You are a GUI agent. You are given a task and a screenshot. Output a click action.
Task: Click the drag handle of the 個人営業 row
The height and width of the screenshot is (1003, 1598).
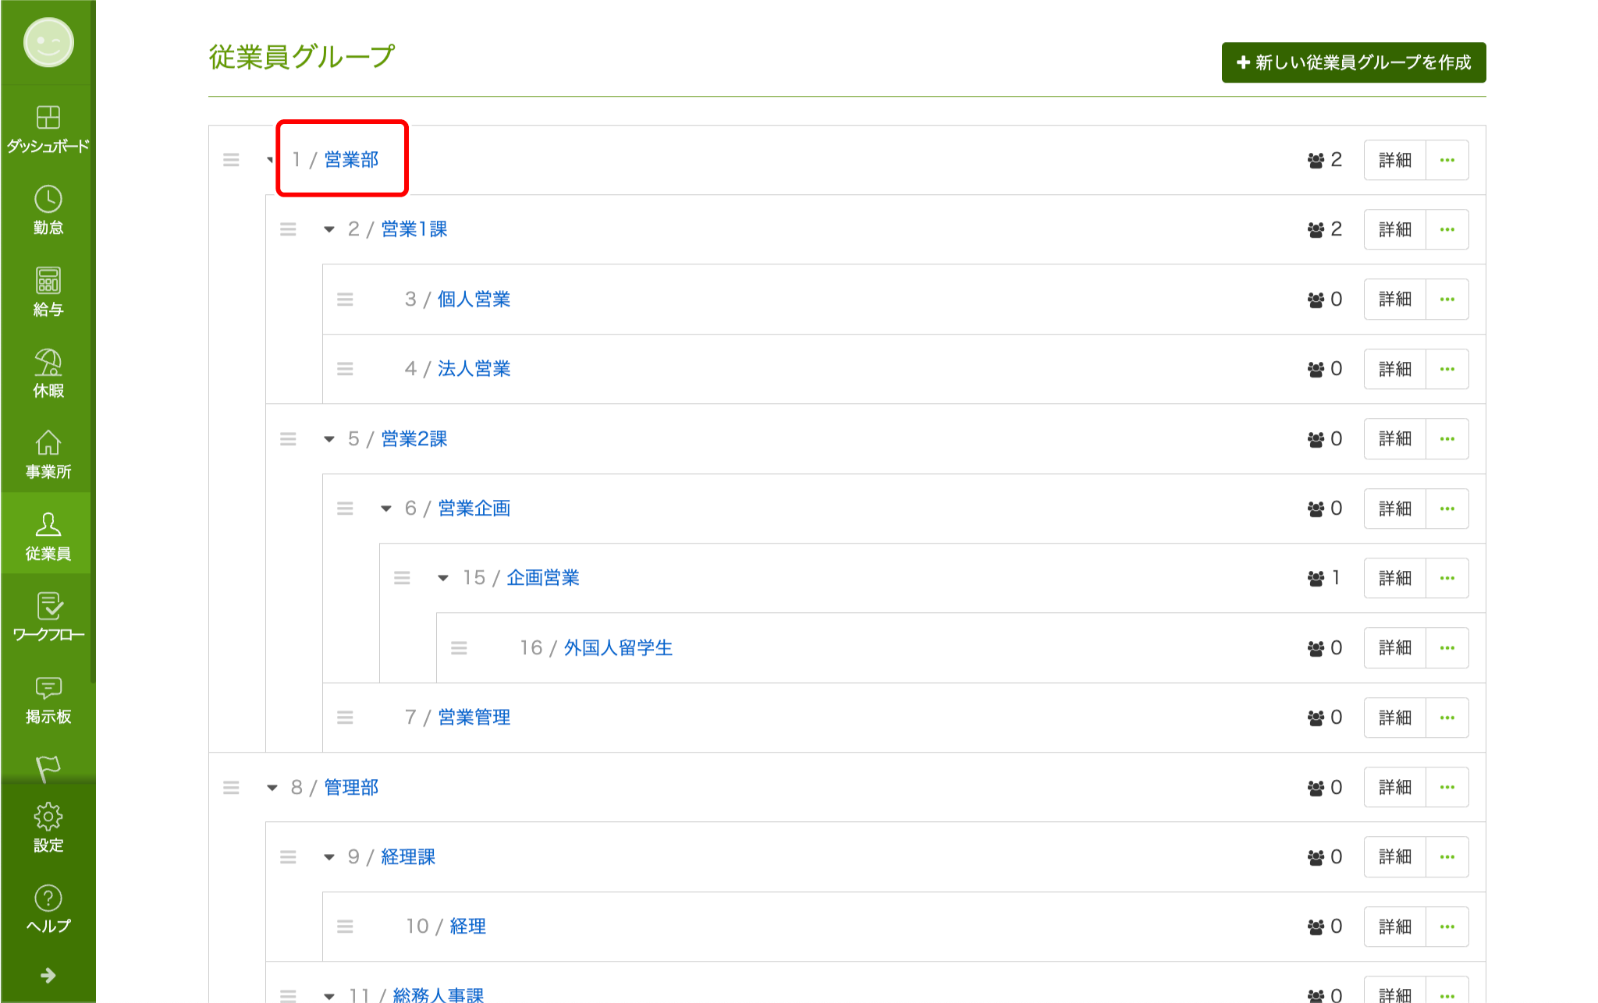point(345,299)
